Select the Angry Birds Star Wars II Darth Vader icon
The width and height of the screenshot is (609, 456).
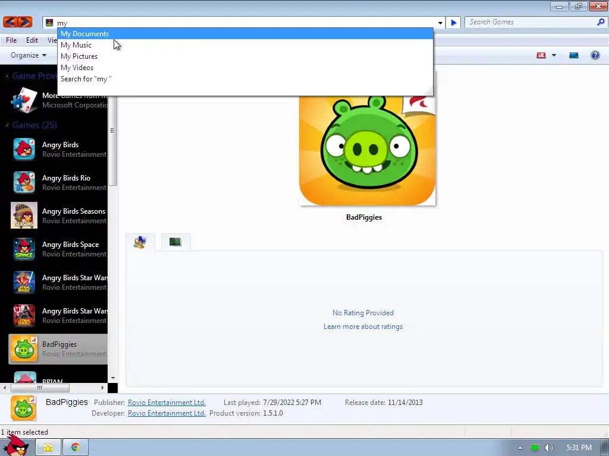(x=24, y=315)
